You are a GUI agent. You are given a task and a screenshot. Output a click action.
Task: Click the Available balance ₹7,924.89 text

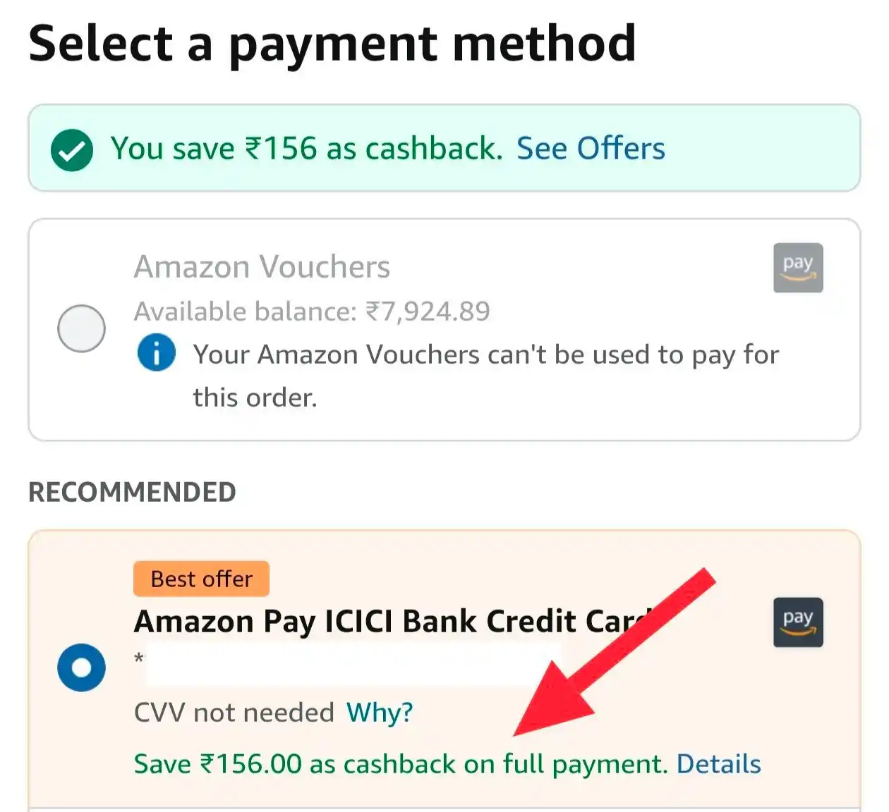coord(312,312)
